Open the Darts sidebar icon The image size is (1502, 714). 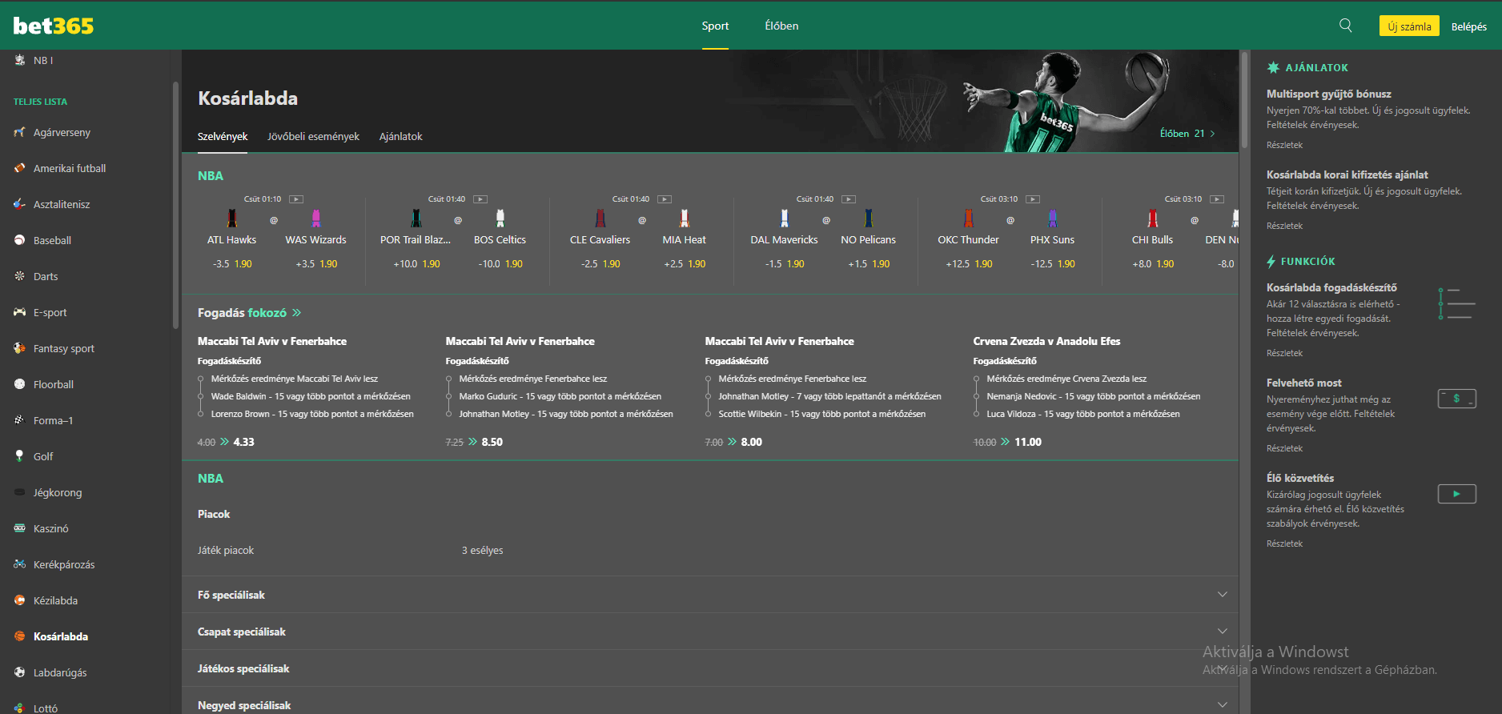click(x=20, y=276)
